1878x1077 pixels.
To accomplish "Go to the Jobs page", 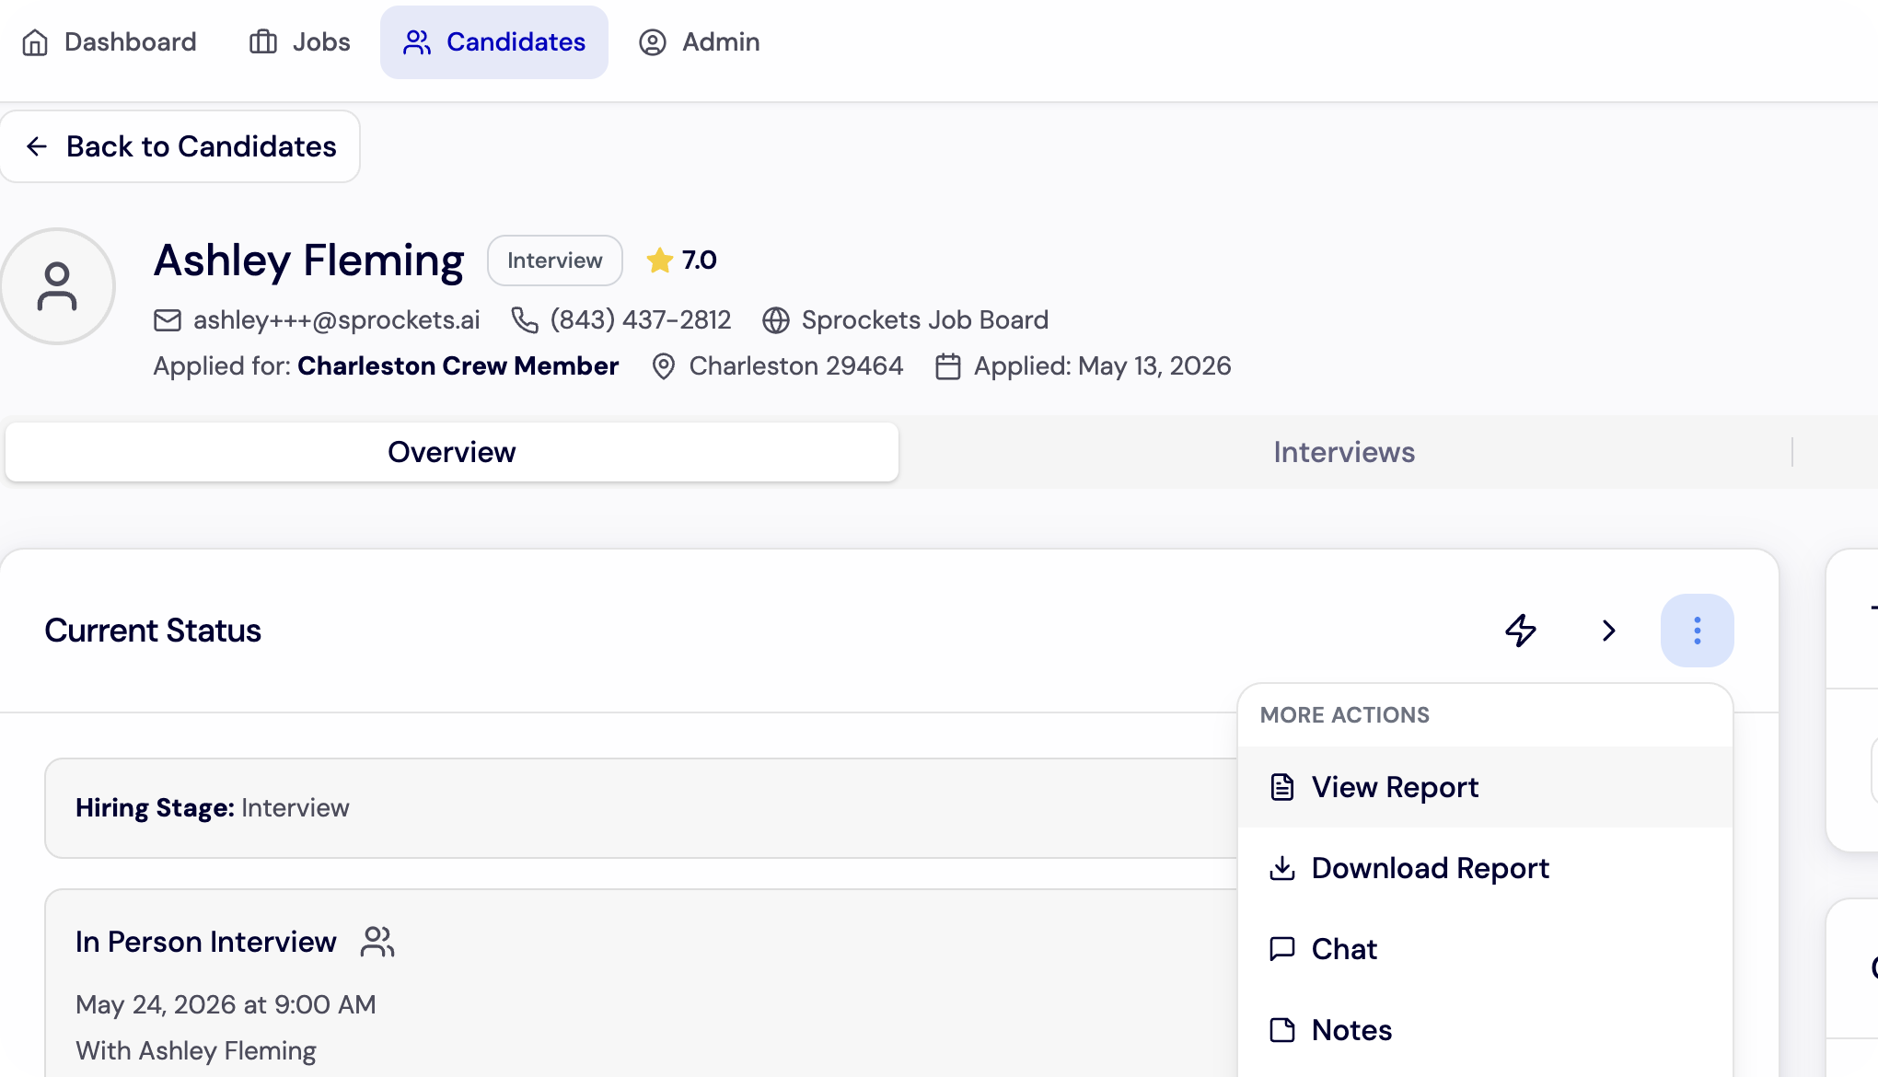I will pos(299,42).
